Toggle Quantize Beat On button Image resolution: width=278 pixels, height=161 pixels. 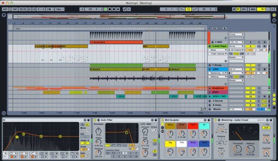pyautogui.click(x=108, y=153)
